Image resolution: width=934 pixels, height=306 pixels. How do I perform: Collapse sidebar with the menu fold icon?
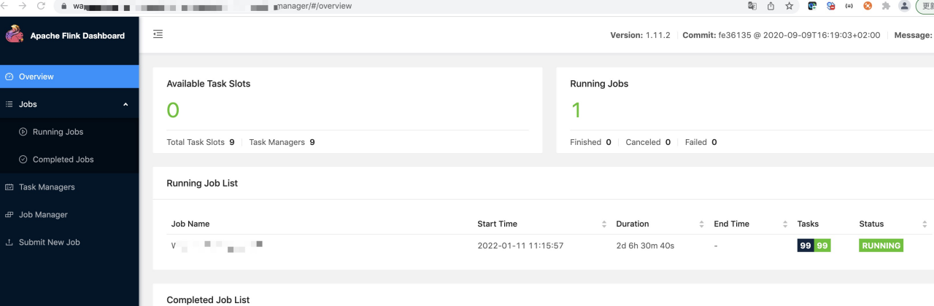158,34
